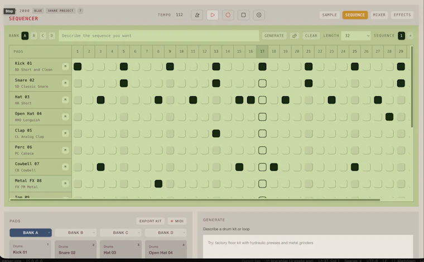424x262 pixels.
Task: Click the metronome icon next to tempo
Action: coord(197,15)
